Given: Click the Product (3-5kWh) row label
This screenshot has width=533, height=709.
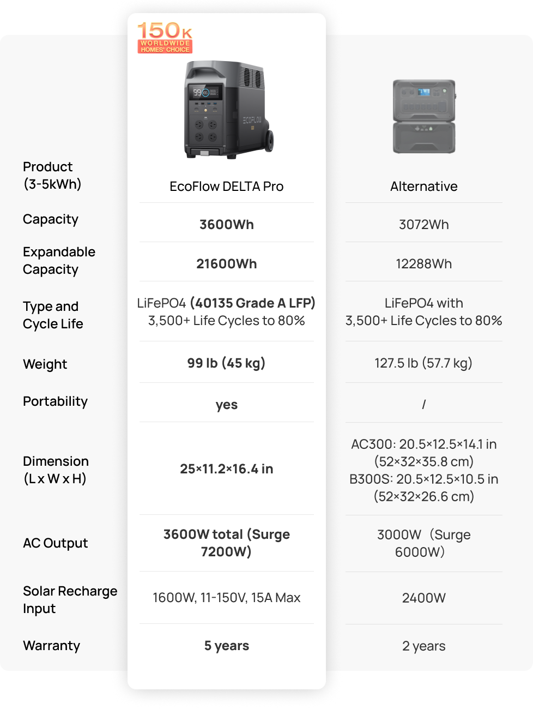Looking at the screenshot, I should coord(52,175).
